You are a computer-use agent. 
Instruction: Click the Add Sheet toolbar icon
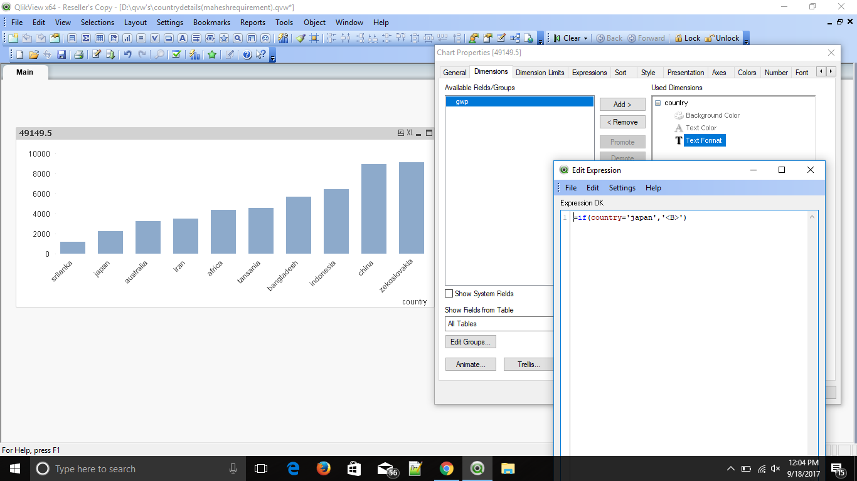[13, 38]
